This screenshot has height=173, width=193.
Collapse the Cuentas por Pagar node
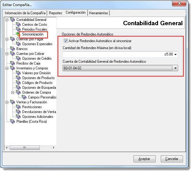click(7, 39)
